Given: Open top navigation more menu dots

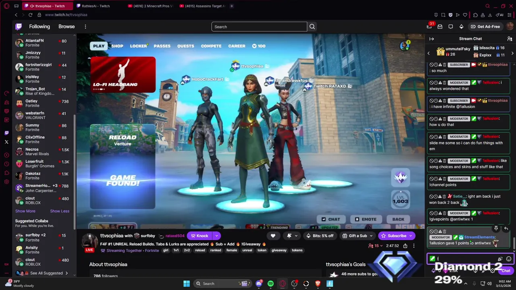Looking at the screenshot, I should [85, 27].
